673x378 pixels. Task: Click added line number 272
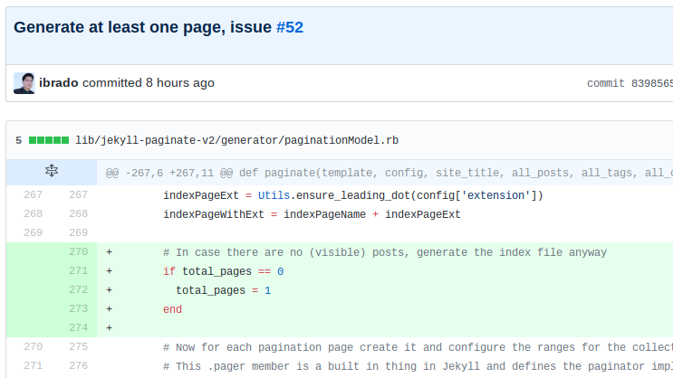(x=78, y=290)
